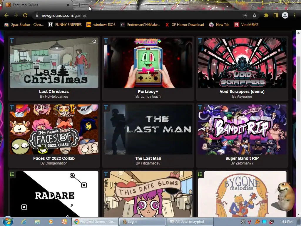Toggle the browser side panel icon
This screenshot has height=226, width=301.
(276, 15)
